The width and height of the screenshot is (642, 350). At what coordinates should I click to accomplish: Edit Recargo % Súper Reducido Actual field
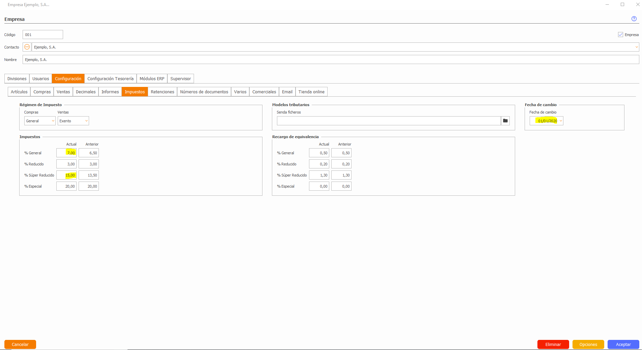319,175
